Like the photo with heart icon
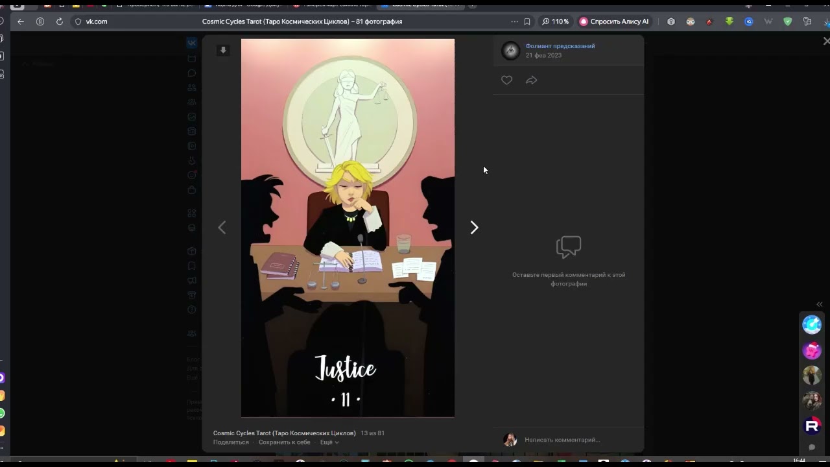This screenshot has width=830, height=467. pos(506,80)
